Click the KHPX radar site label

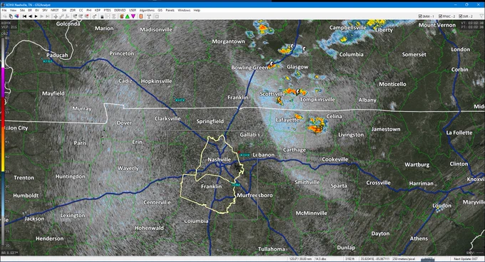click(180, 100)
